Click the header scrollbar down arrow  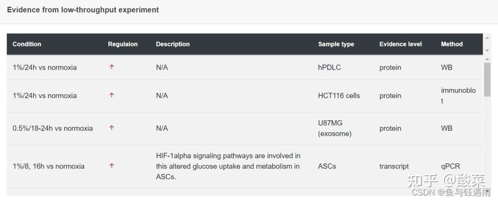(487, 50)
